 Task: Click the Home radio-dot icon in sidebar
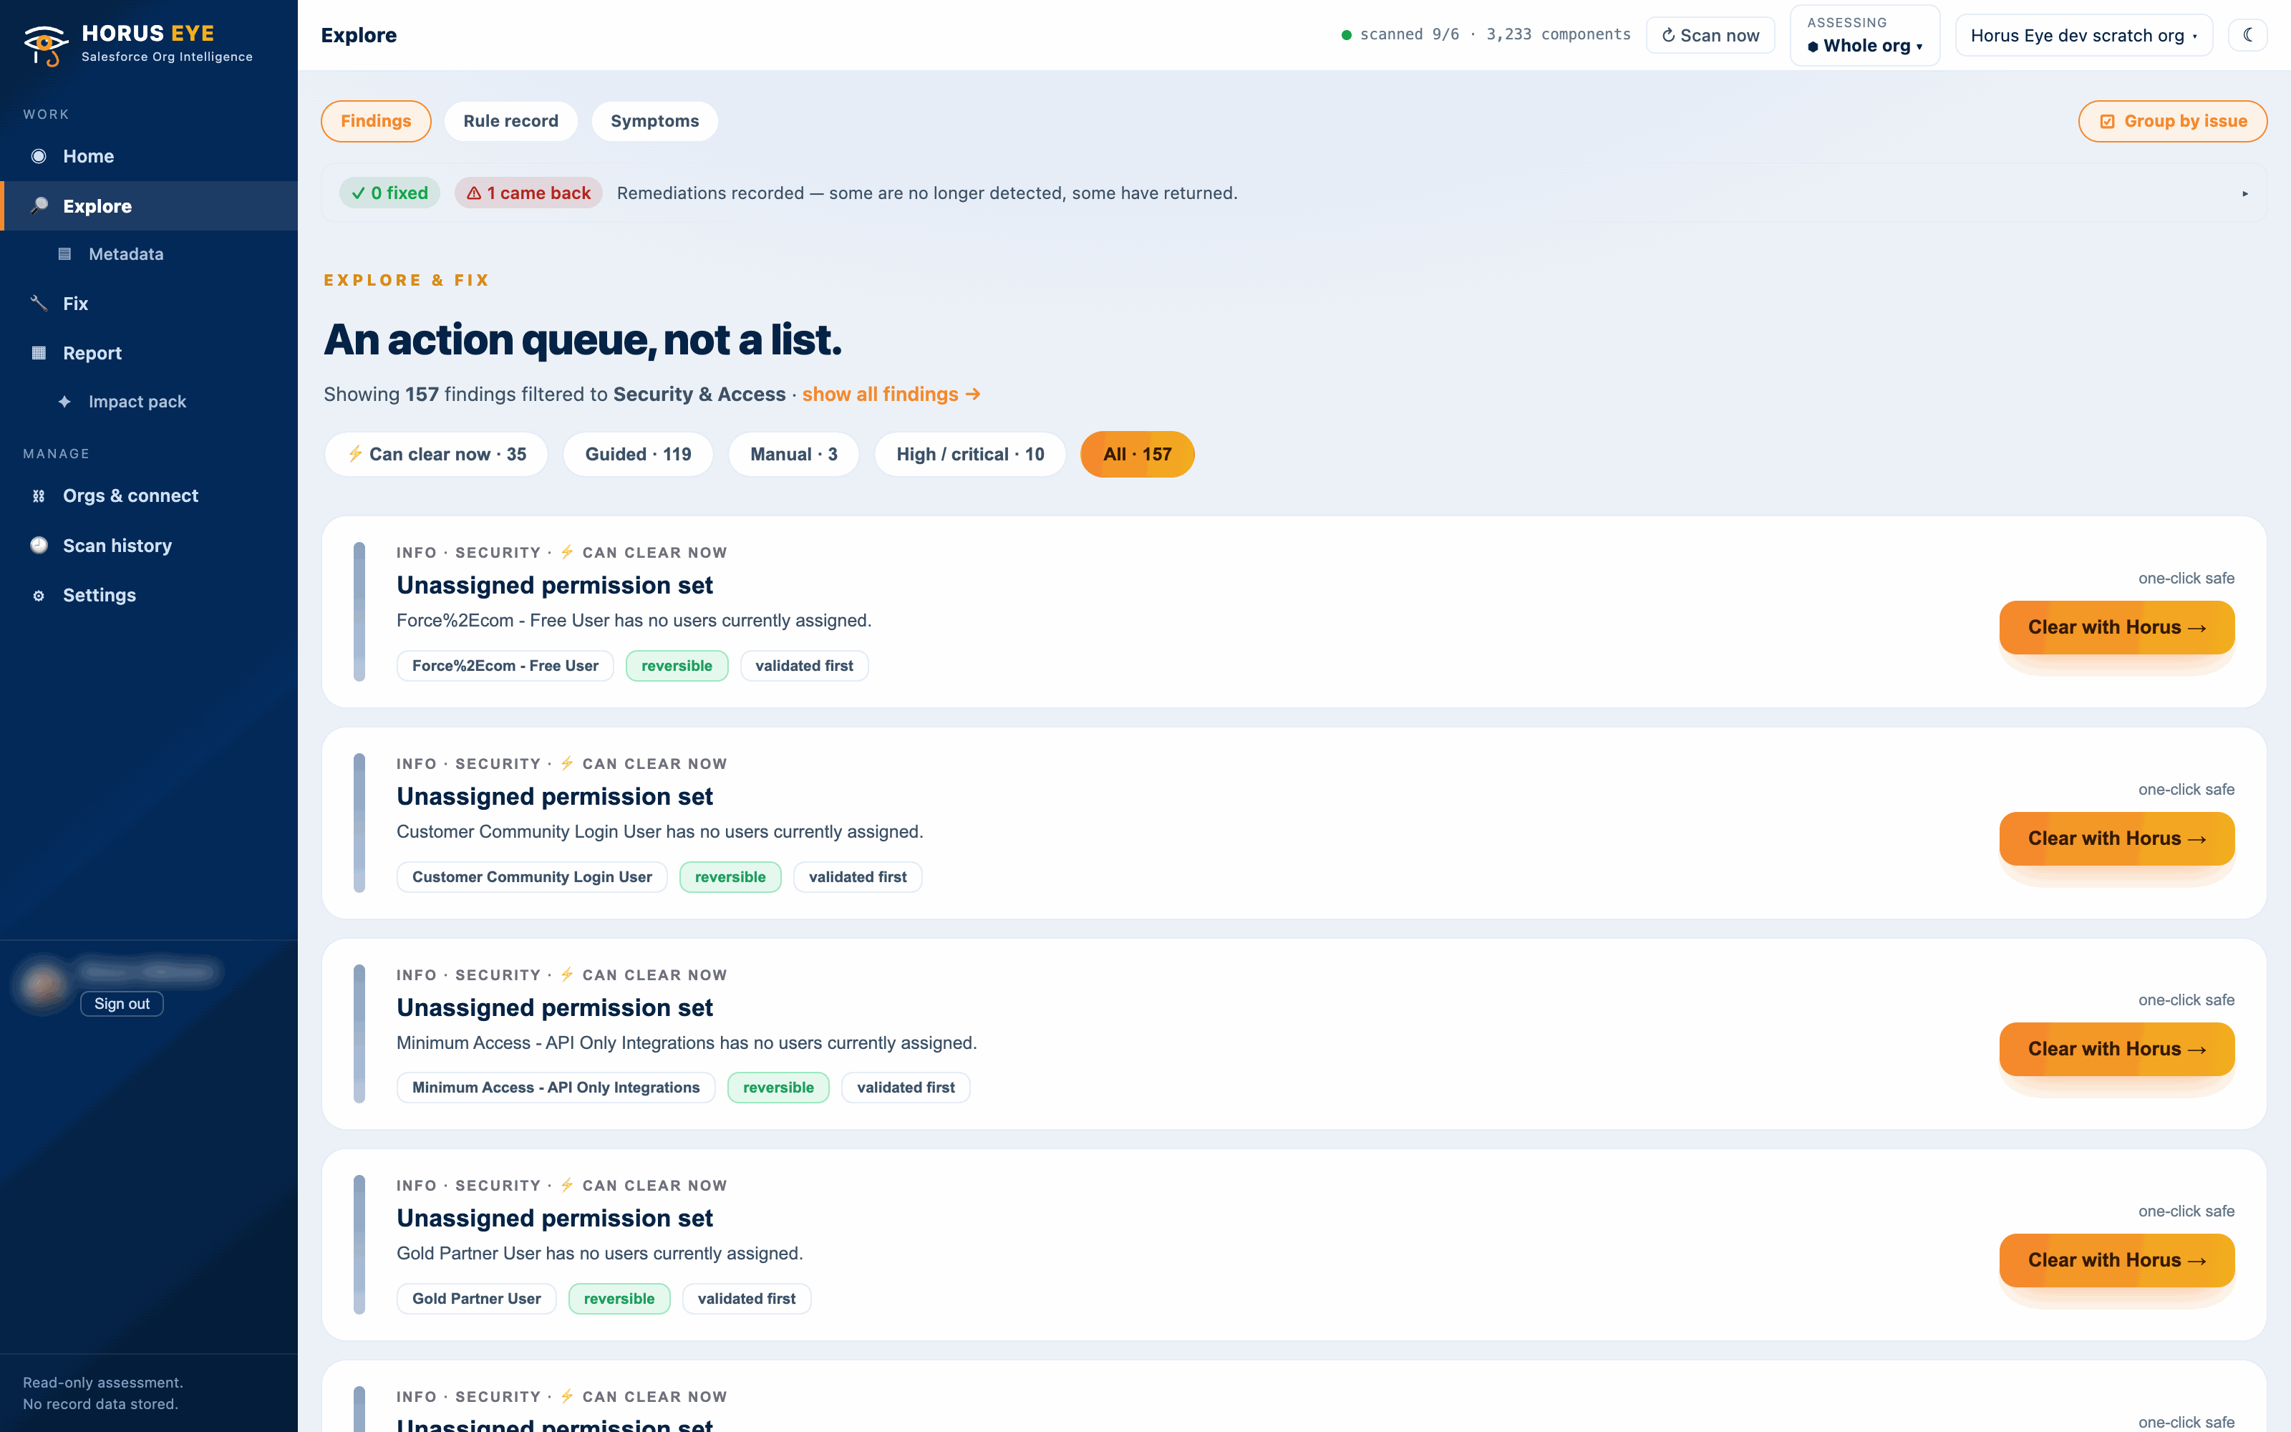(39, 156)
